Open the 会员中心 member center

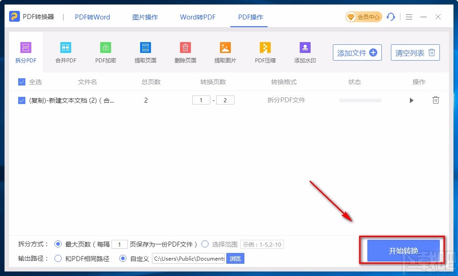(363, 17)
